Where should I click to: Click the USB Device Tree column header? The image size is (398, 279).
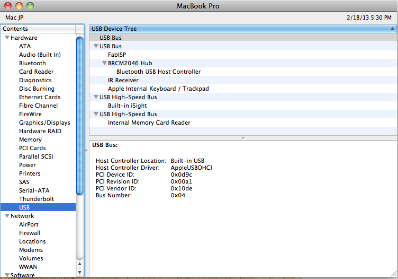(x=242, y=29)
